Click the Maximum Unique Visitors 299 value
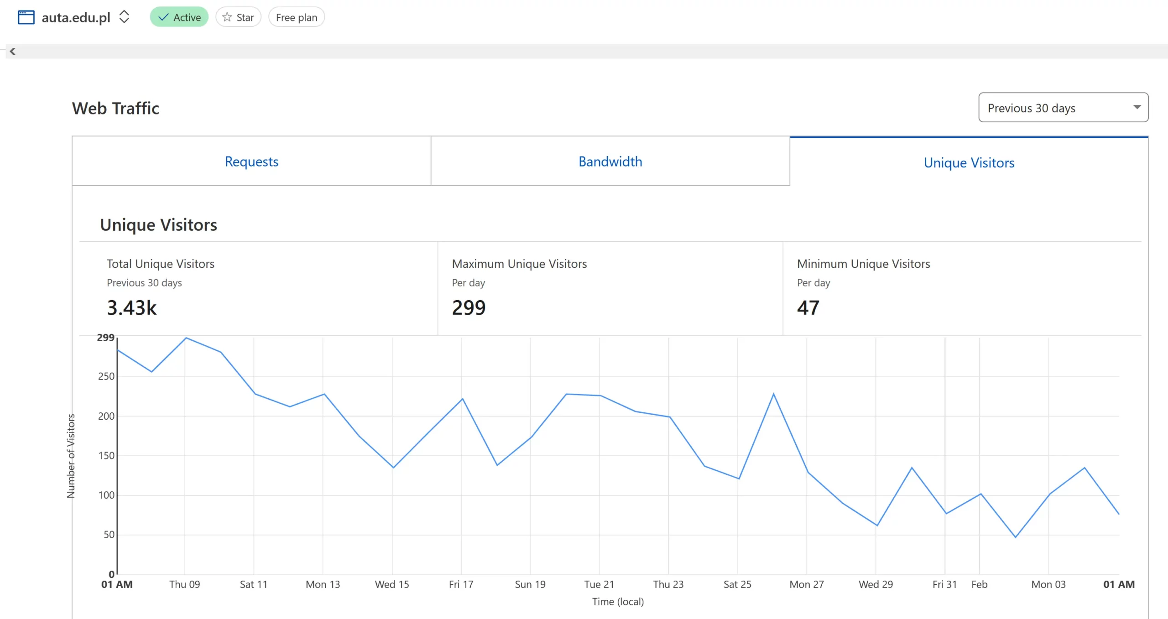Image resolution: width=1168 pixels, height=619 pixels. pyautogui.click(x=469, y=308)
